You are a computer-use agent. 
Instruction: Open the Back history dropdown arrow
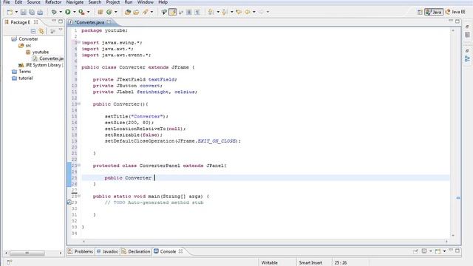[x=254, y=12]
